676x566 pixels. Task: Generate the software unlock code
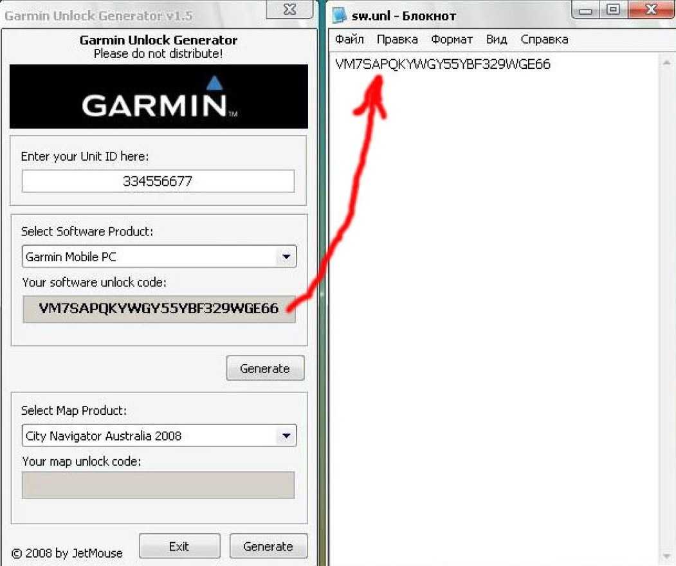pyautogui.click(x=265, y=368)
